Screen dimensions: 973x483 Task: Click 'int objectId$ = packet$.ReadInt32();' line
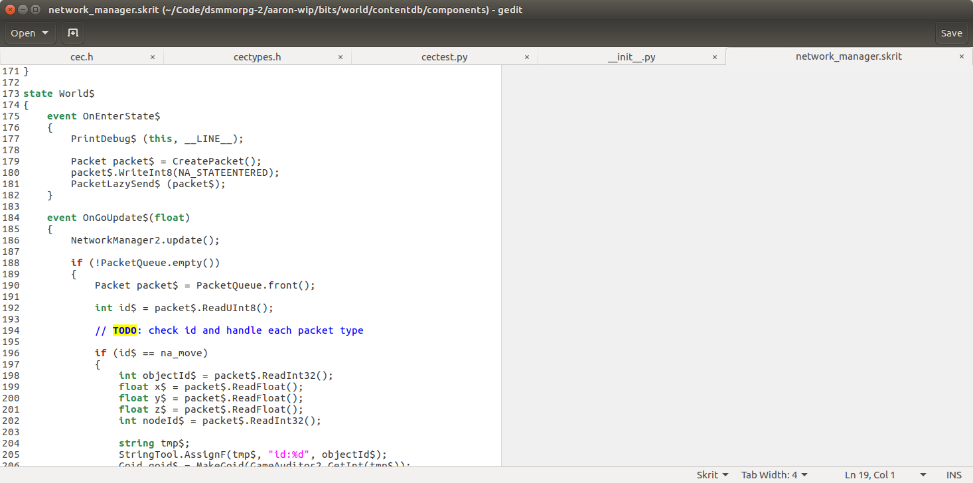[226, 376]
